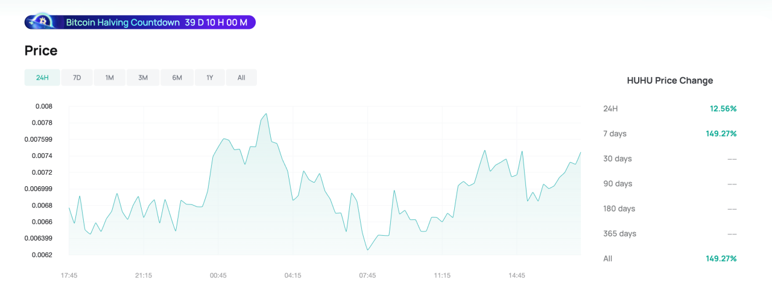Click the HUHU Price Change heading
Image resolution: width=772 pixels, height=296 pixels.
pyautogui.click(x=670, y=81)
